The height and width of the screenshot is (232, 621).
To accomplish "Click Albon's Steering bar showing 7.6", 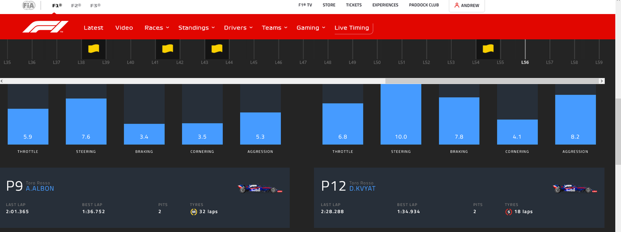I will click(86, 121).
